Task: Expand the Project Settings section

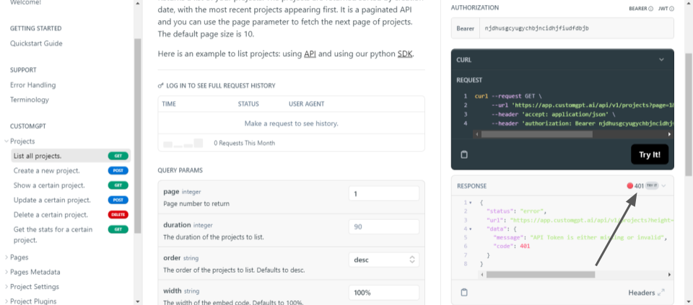Action: tap(7, 287)
